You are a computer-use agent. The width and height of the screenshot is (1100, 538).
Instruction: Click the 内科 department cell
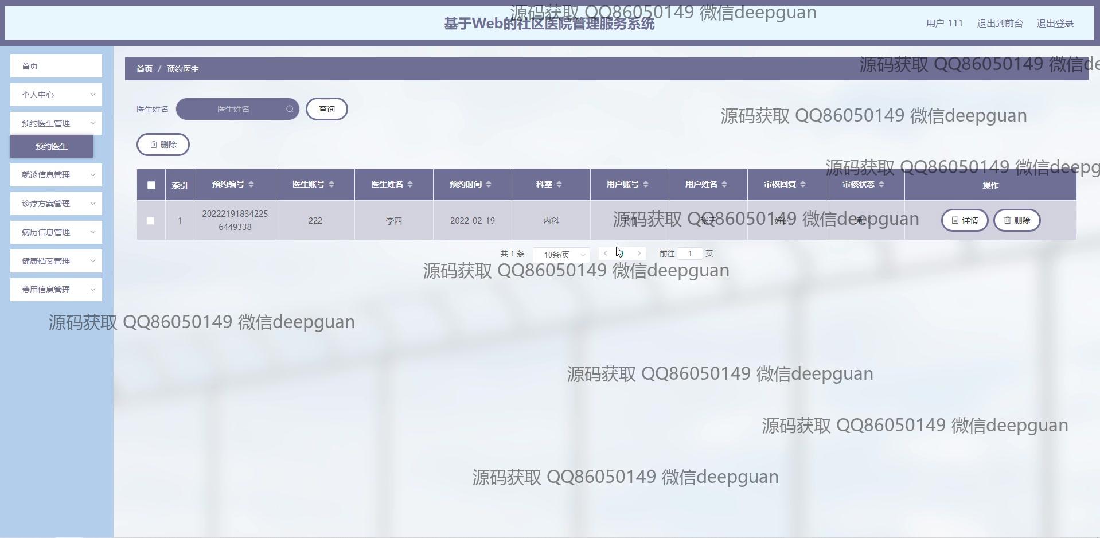coord(551,221)
